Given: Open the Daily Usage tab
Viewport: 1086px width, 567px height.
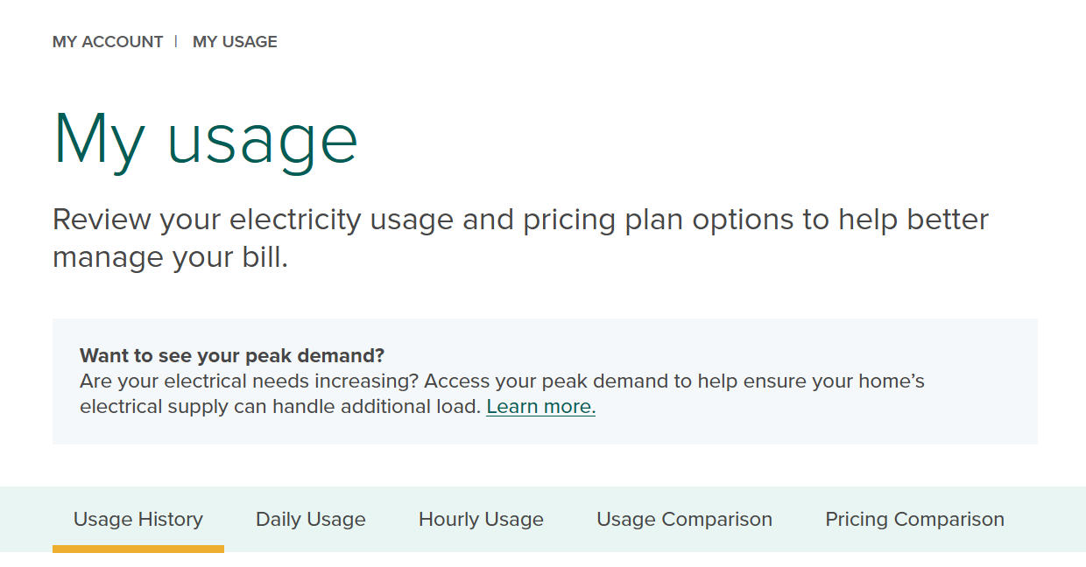Looking at the screenshot, I should 311,519.
